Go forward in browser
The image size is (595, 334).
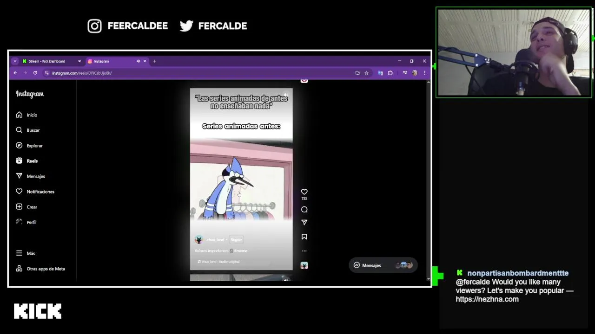point(25,73)
